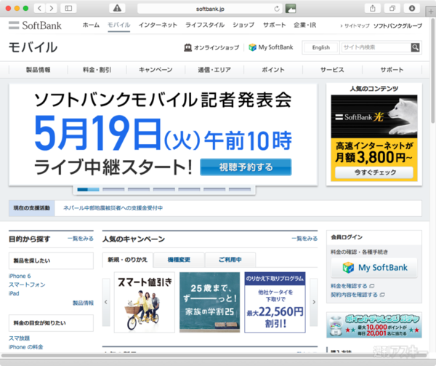
Task: Reload the softbank.jp page
Action: tap(277, 9)
